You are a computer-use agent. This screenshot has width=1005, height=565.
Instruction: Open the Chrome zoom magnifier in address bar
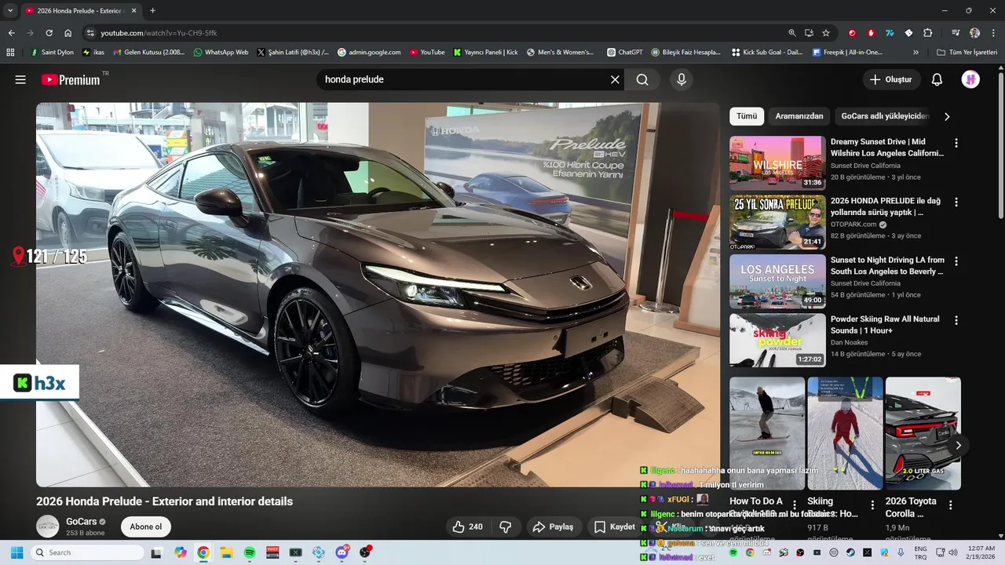[x=791, y=33]
